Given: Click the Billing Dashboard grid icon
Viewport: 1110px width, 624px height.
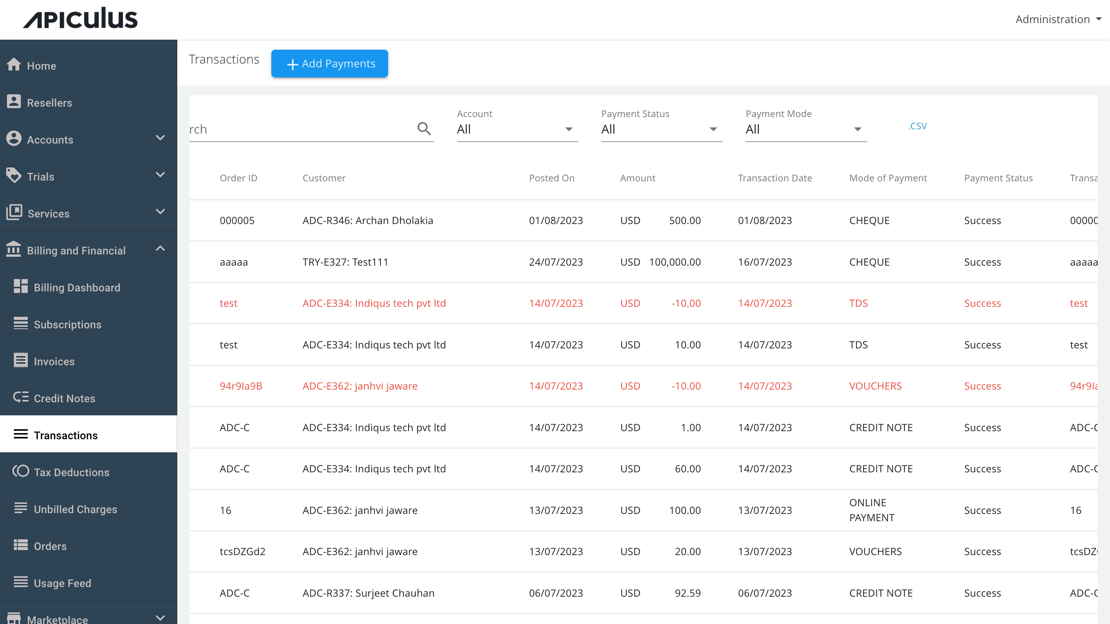Looking at the screenshot, I should click(21, 286).
